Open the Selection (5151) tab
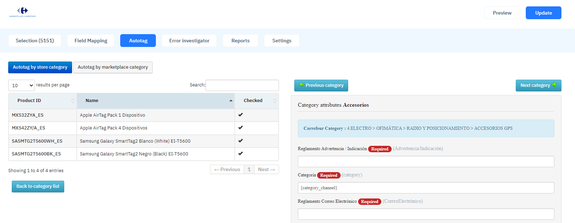Screen dimensions: 575x223 click(35, 41)
